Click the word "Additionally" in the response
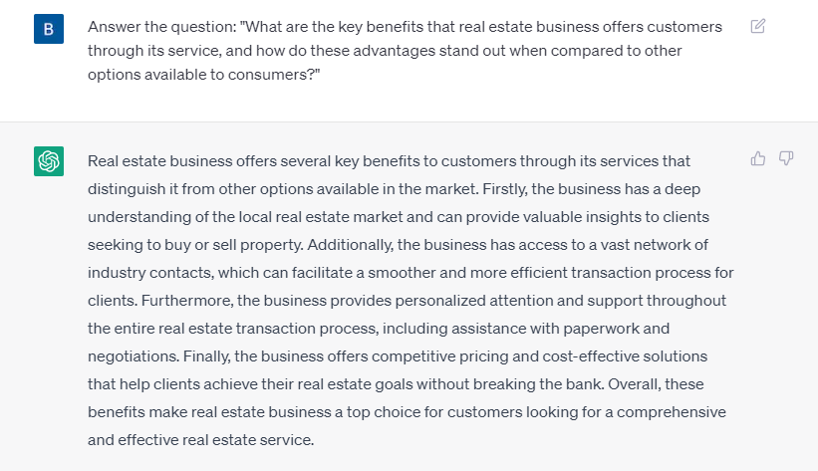The width and height of the screenshot is (818, 471). [x=350, y=245]
